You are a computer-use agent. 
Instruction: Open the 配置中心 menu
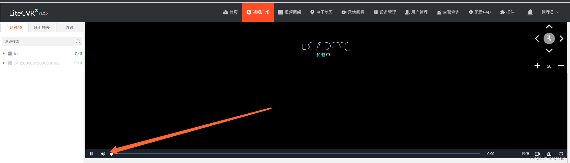[480, 12]
